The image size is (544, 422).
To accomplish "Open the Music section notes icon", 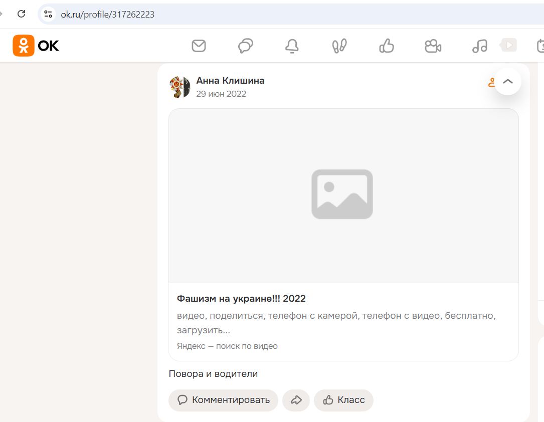I will pyautogui.click(x=480, y=46).
